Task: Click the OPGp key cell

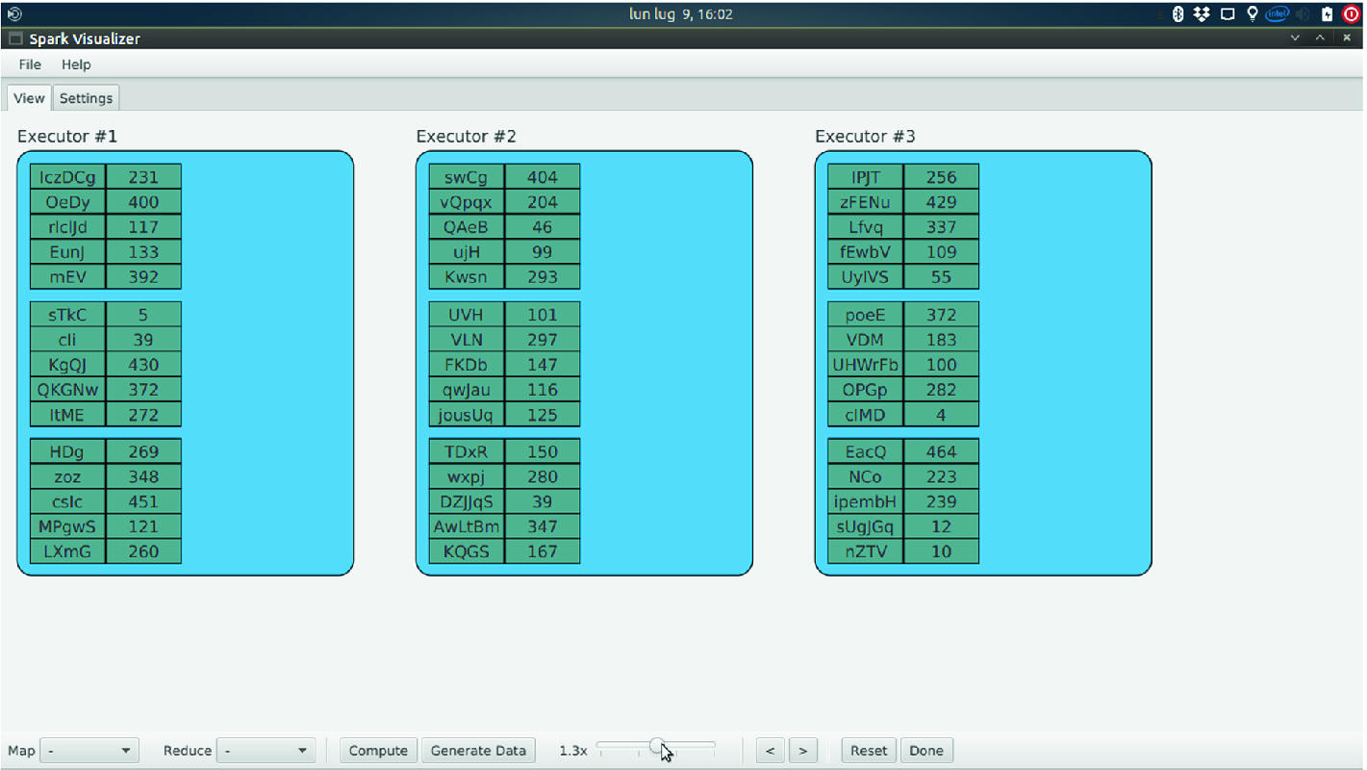Action: click(866, 390)
